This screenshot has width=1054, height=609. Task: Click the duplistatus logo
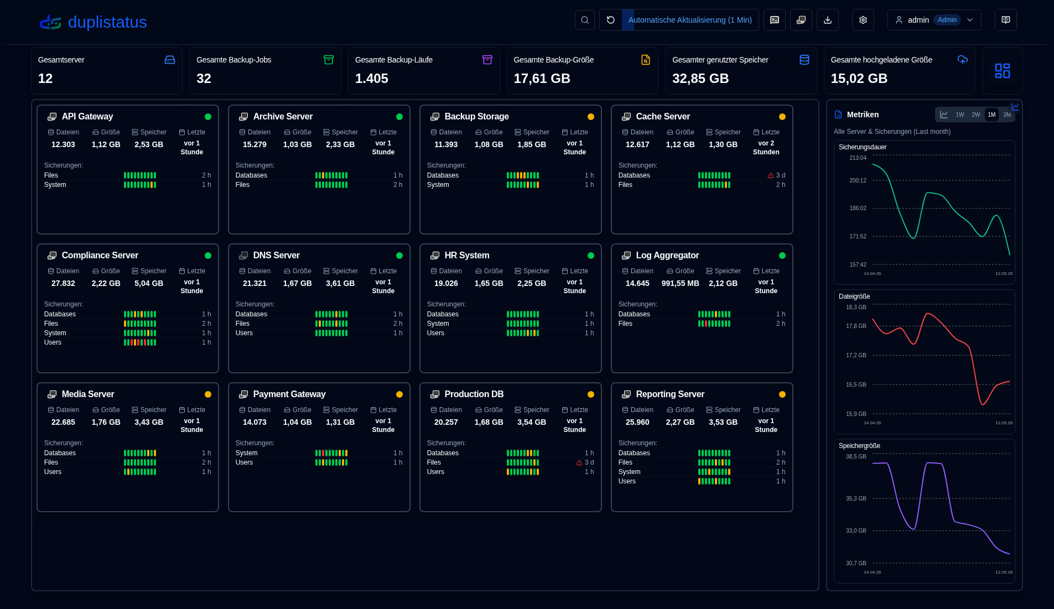(93, 22)
